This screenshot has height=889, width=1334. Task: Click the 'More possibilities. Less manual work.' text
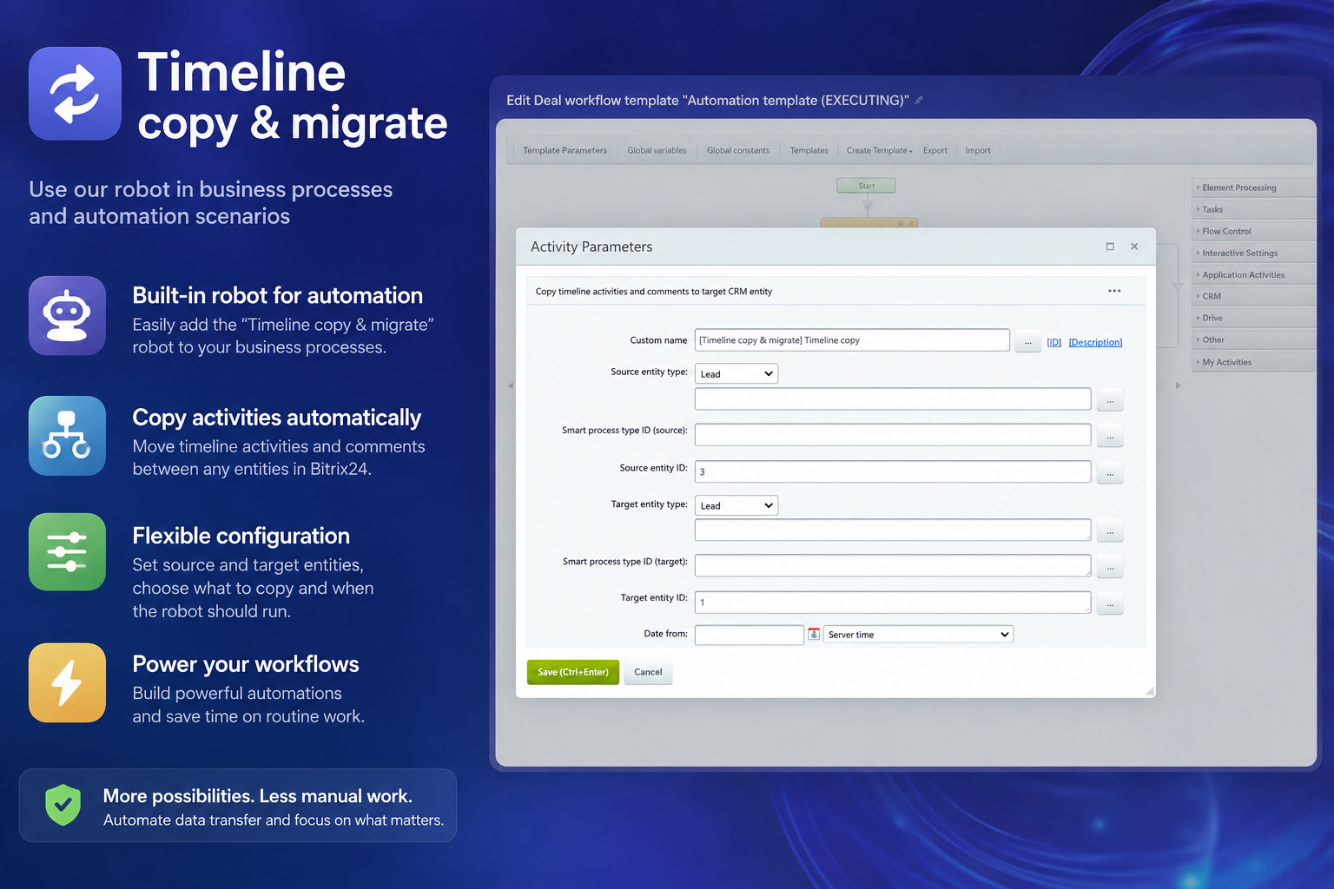[x=258, y=796]
